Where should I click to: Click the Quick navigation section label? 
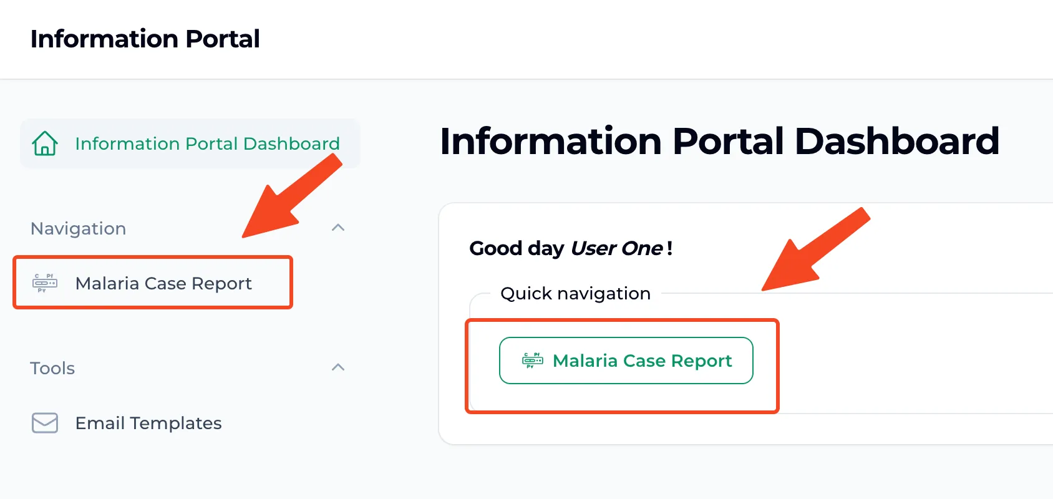[x=575, y=293]
